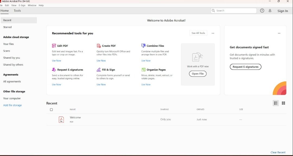Sort by the SHARING column header
Image resolution: width=293 pixels, height=156 pixels.
click(x=164, y=109)
